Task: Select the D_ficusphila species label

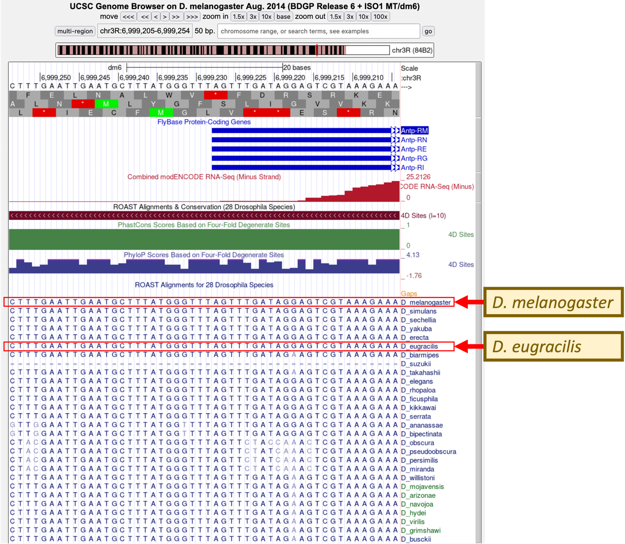Action: pyautogui.click(x=419, y=399)
